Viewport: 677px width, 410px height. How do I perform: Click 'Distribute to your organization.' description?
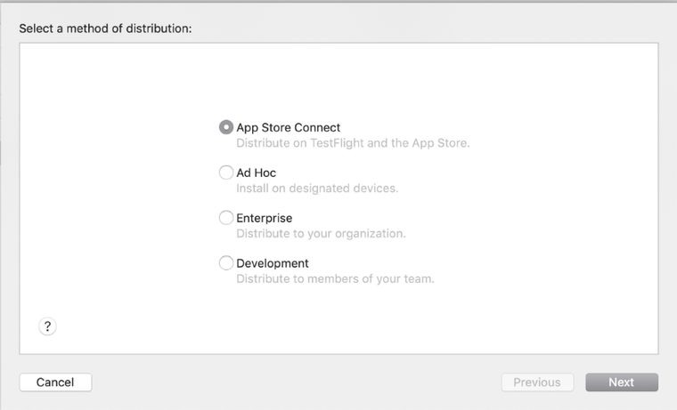[x=321, y=234]
